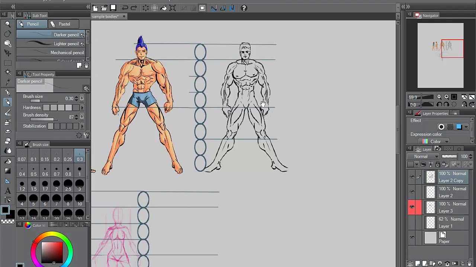
Task: Toggle Lock Layer in the Layer panel
Action: pyautogui.click(x=438, y=165)
